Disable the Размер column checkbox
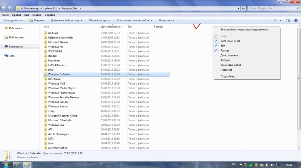The height and width of the screenshot is (168, 301). (216, 51)
